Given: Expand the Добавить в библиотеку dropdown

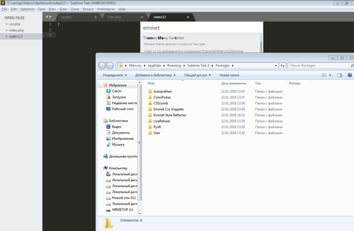Looking at the screenshot, I should pyautogui.click(x=155, y=75).
